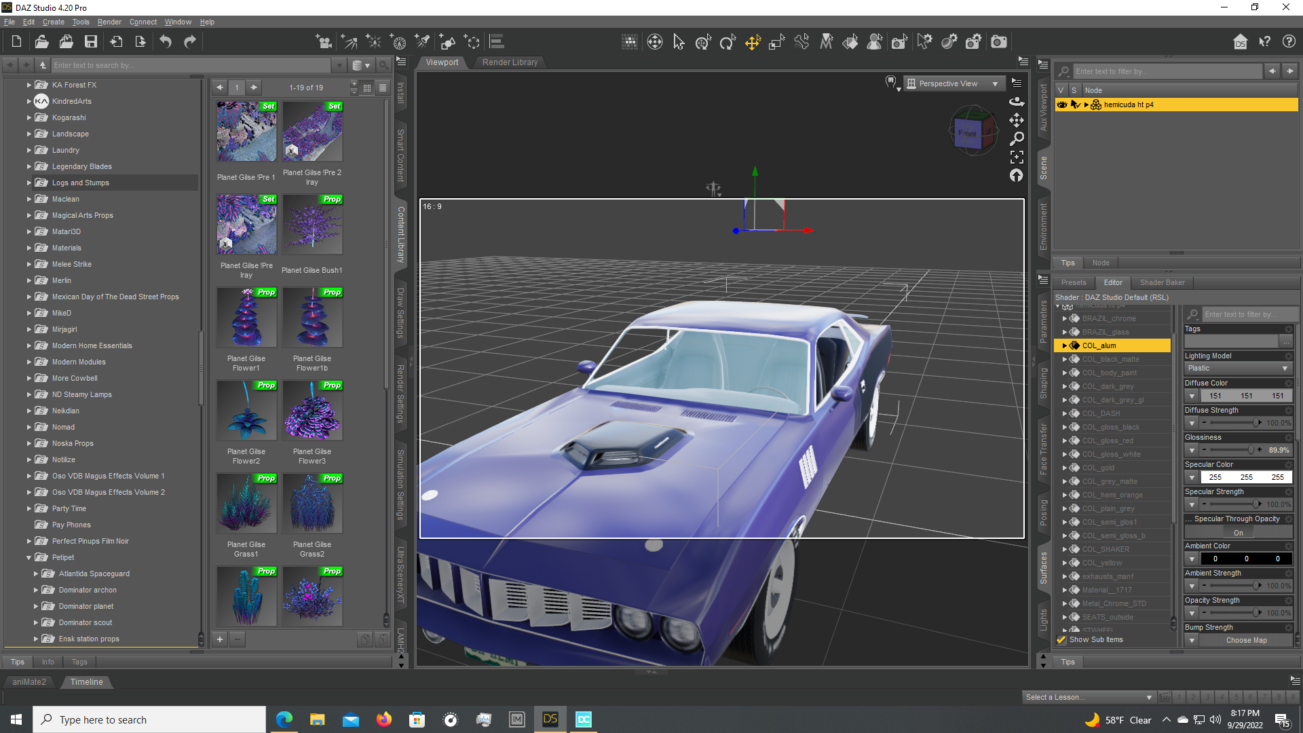Start a render with the camera icon
This screenshot has width=1303, height=733.
pyautogui.click(x=998, y=42)
